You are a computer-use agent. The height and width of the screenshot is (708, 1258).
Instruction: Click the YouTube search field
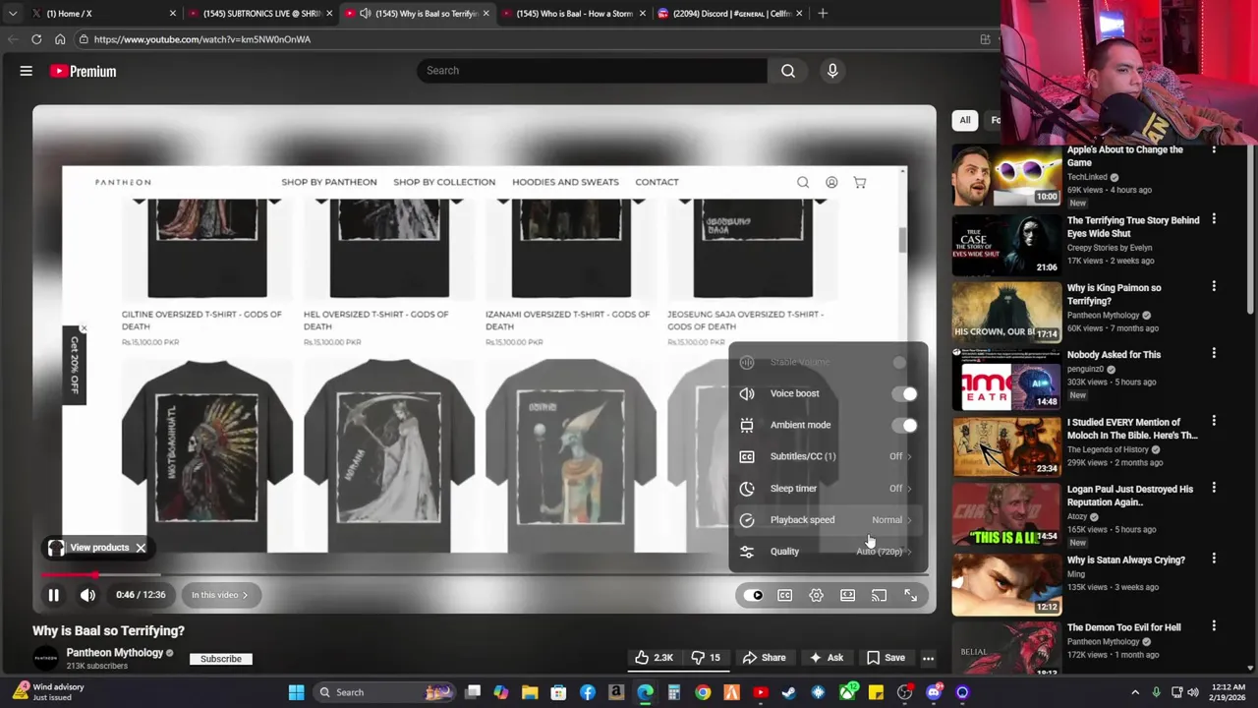coord(593,71)
